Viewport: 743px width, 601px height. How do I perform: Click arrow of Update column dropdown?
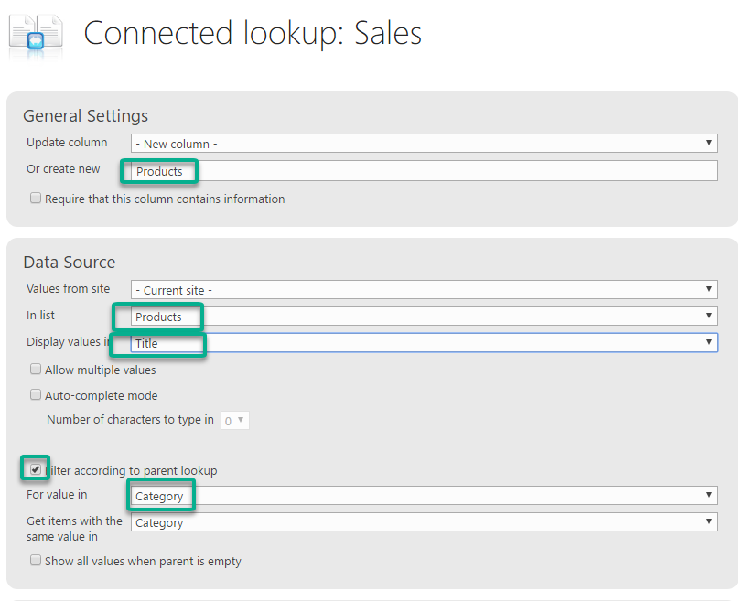coord(709,143)
